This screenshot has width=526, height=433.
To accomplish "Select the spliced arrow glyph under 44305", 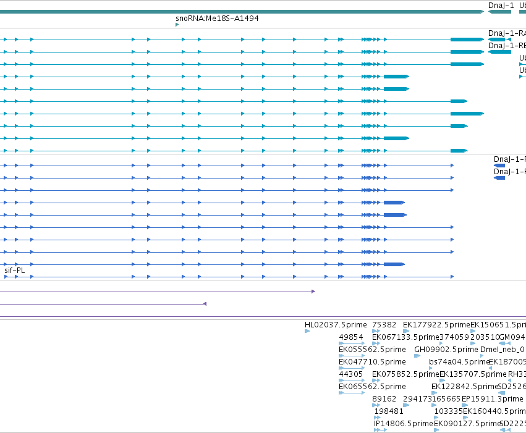I will 352,380.
